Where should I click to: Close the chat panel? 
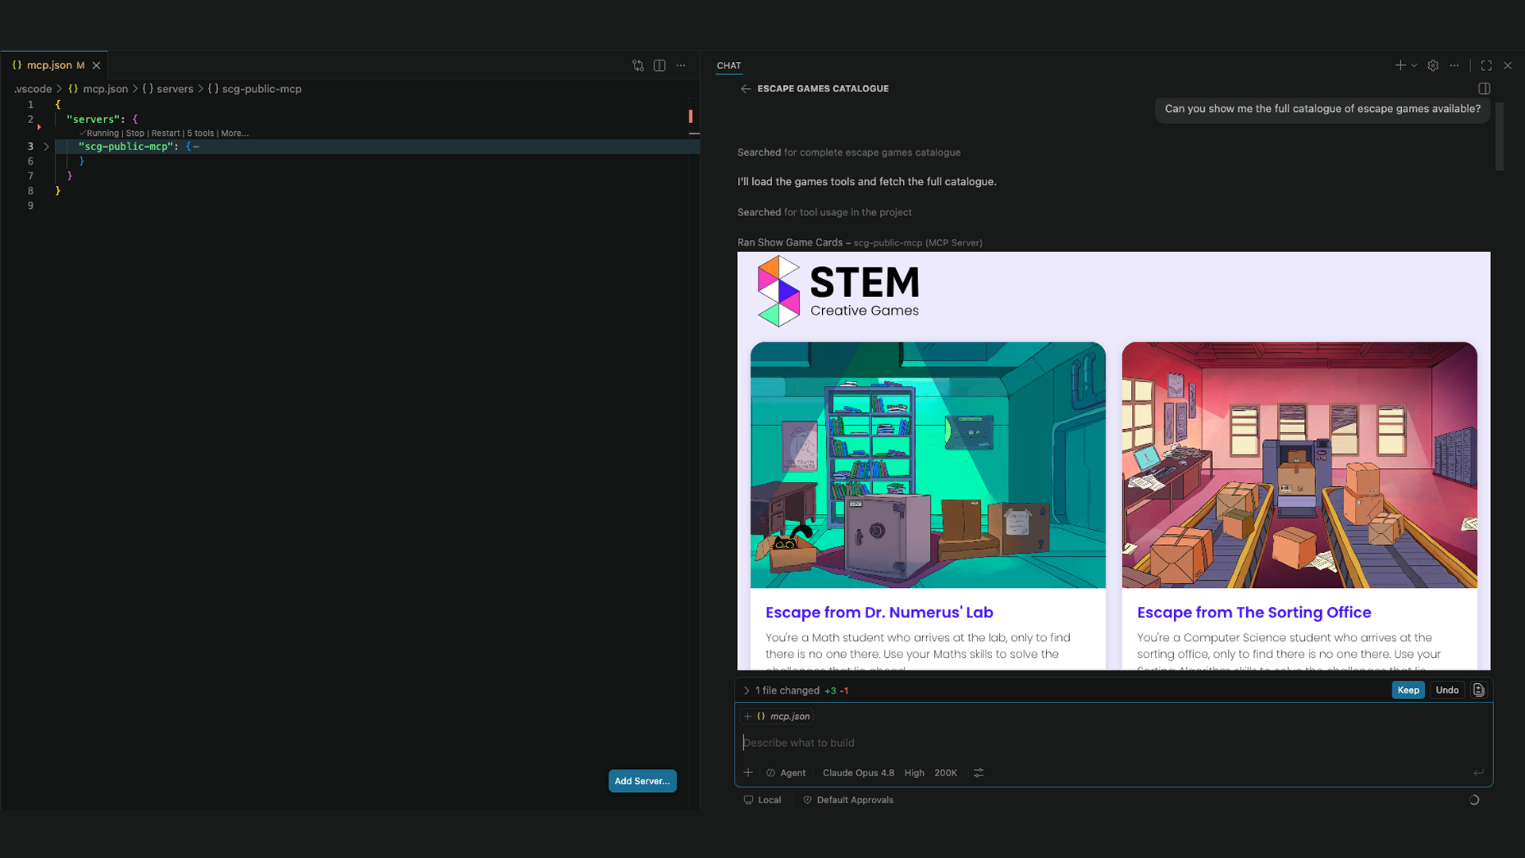click(1508, 66)
